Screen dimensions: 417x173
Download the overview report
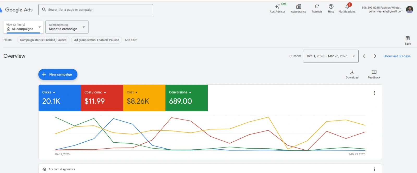coord(352,74)
